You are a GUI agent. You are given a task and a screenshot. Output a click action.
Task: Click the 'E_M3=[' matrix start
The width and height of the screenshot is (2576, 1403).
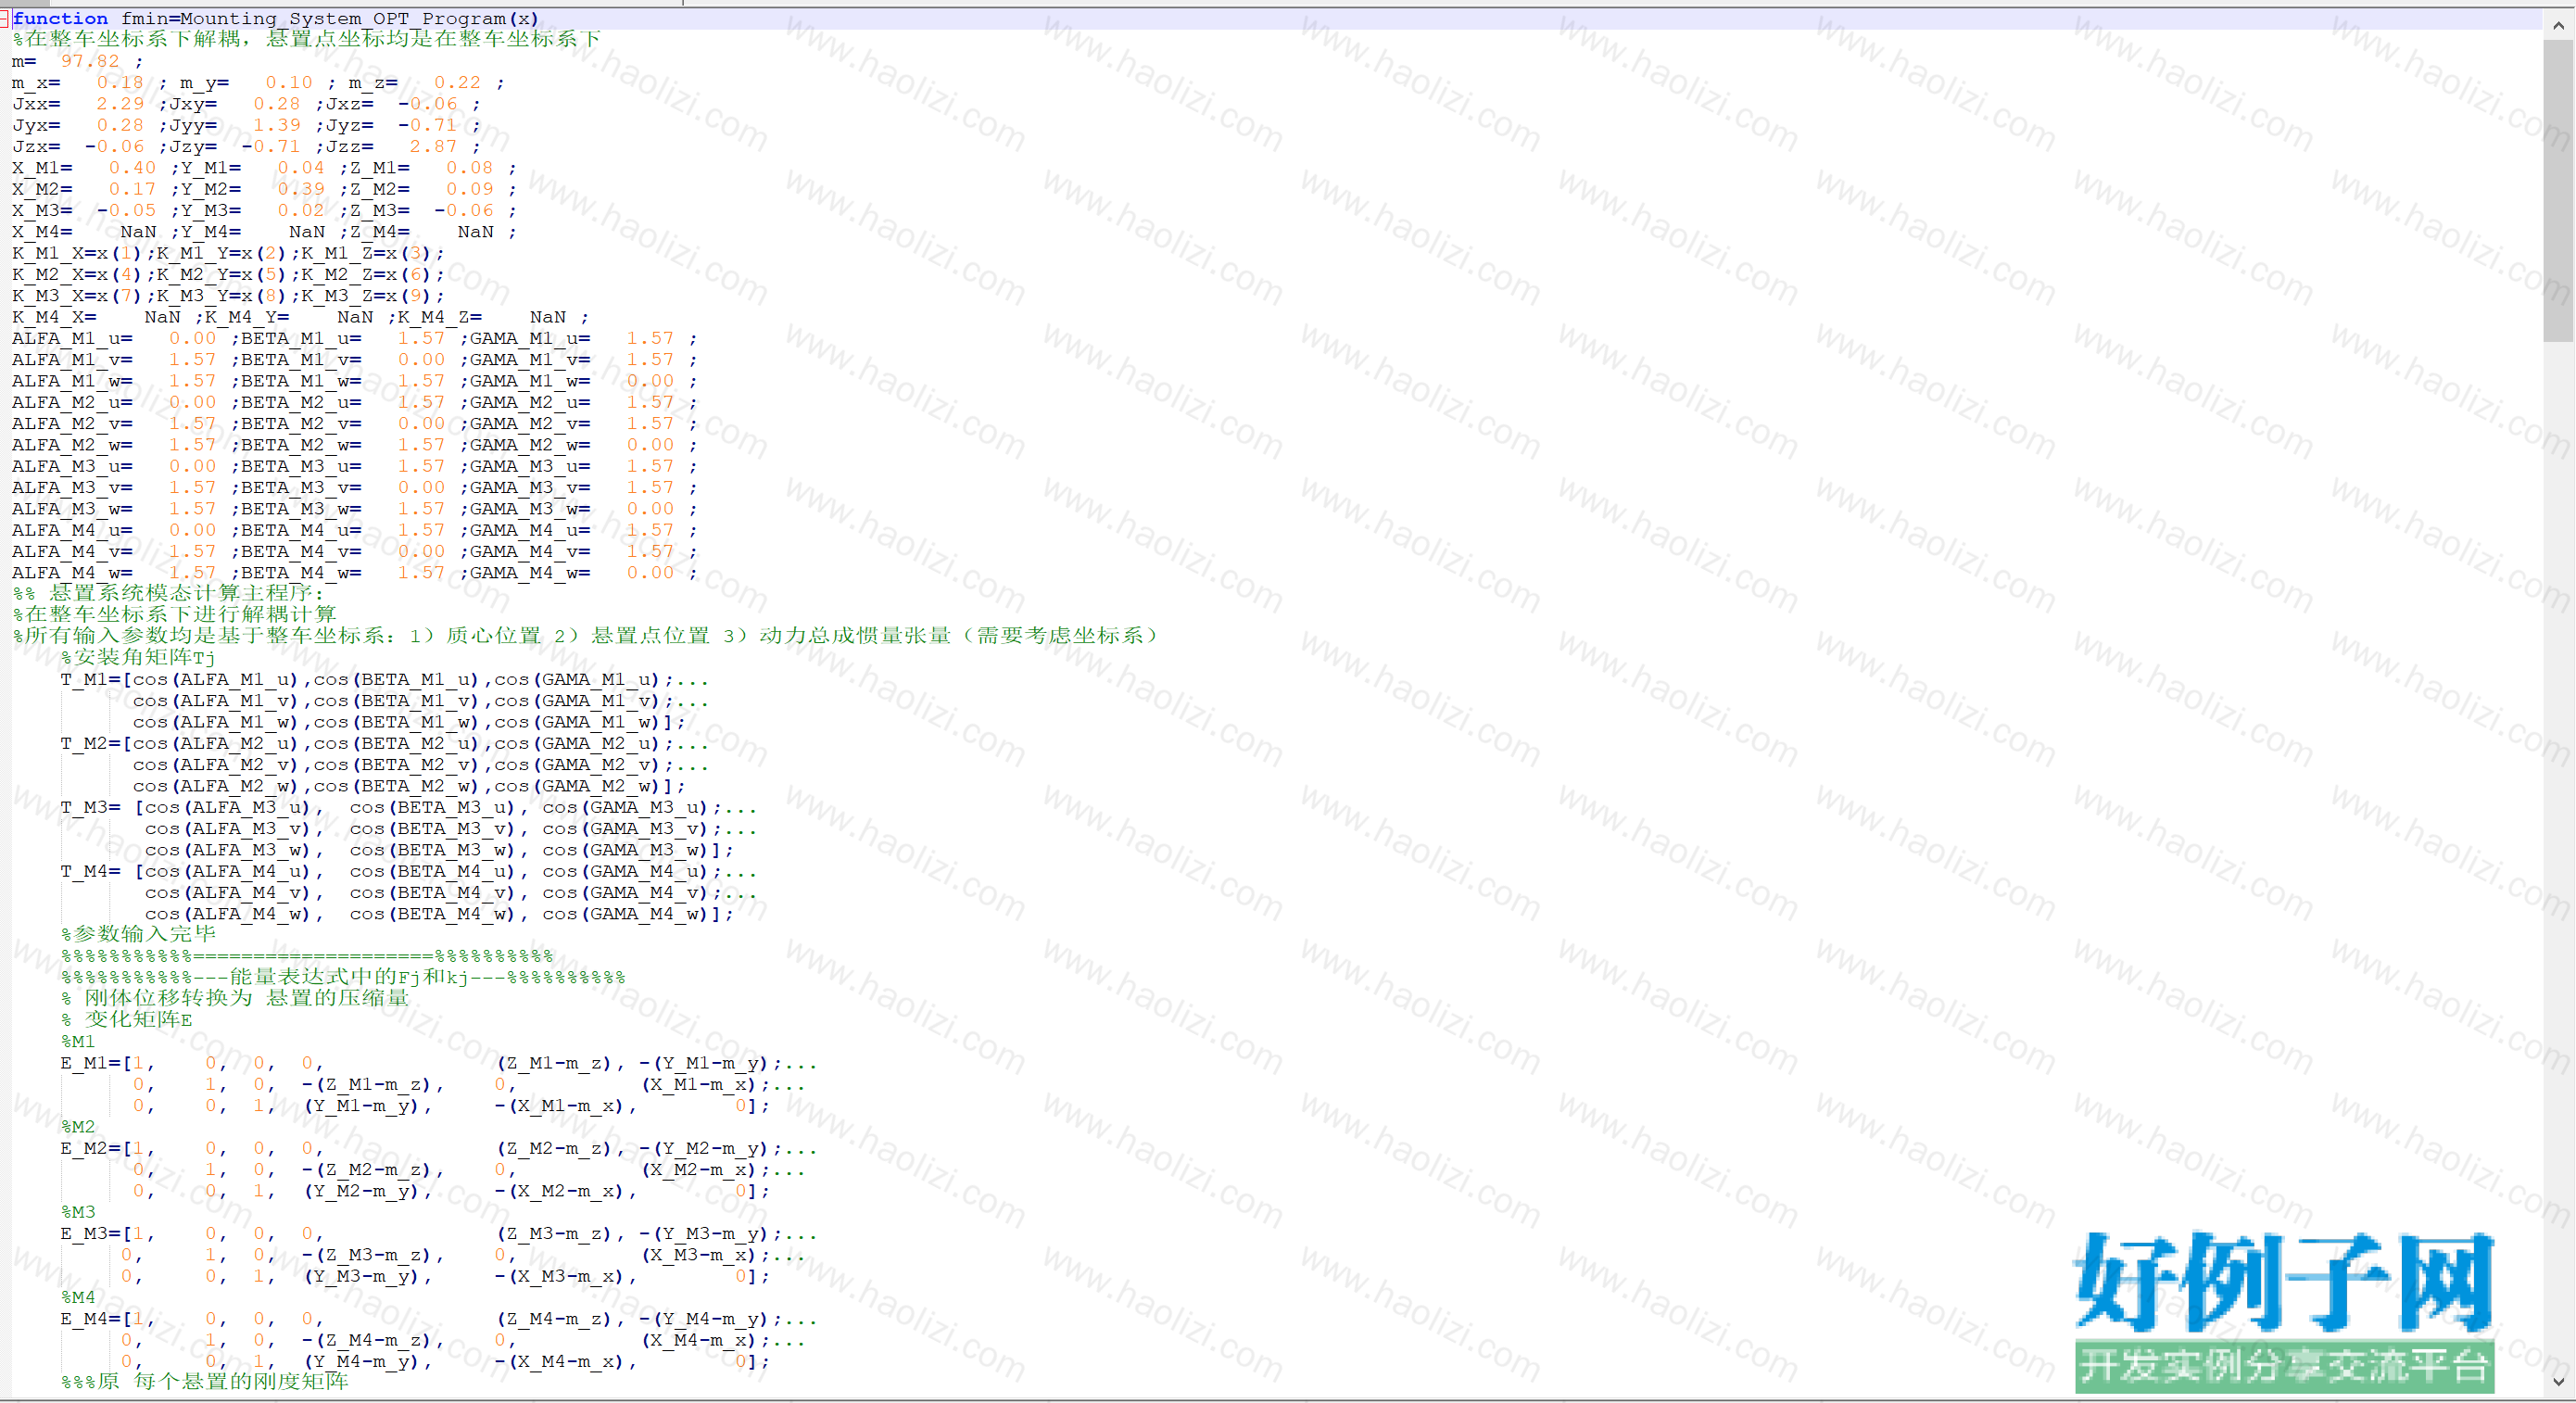(96, 1233)
